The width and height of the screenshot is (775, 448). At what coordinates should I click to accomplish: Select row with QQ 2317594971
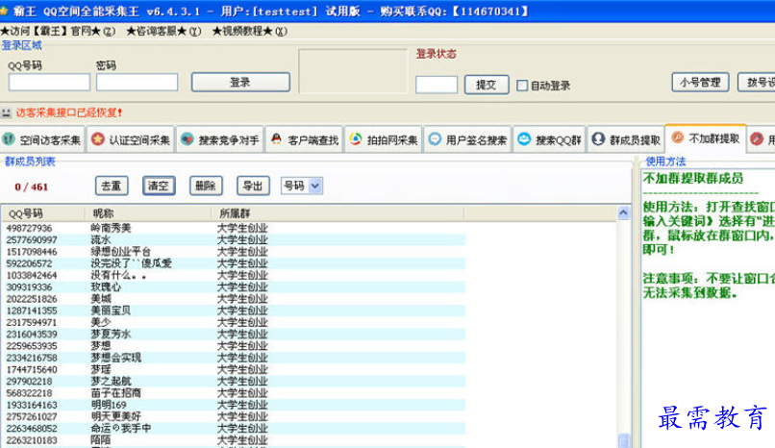pyautogui.click(x=234, y=322)
